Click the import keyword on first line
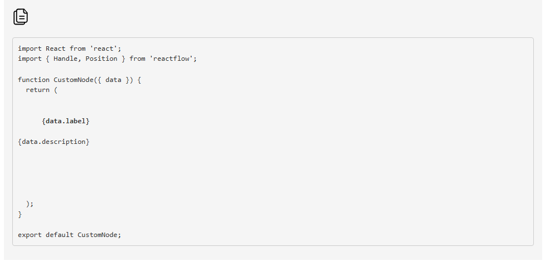Image resolution: width=545 pixels, height=261 pixels. pos(30,49)
